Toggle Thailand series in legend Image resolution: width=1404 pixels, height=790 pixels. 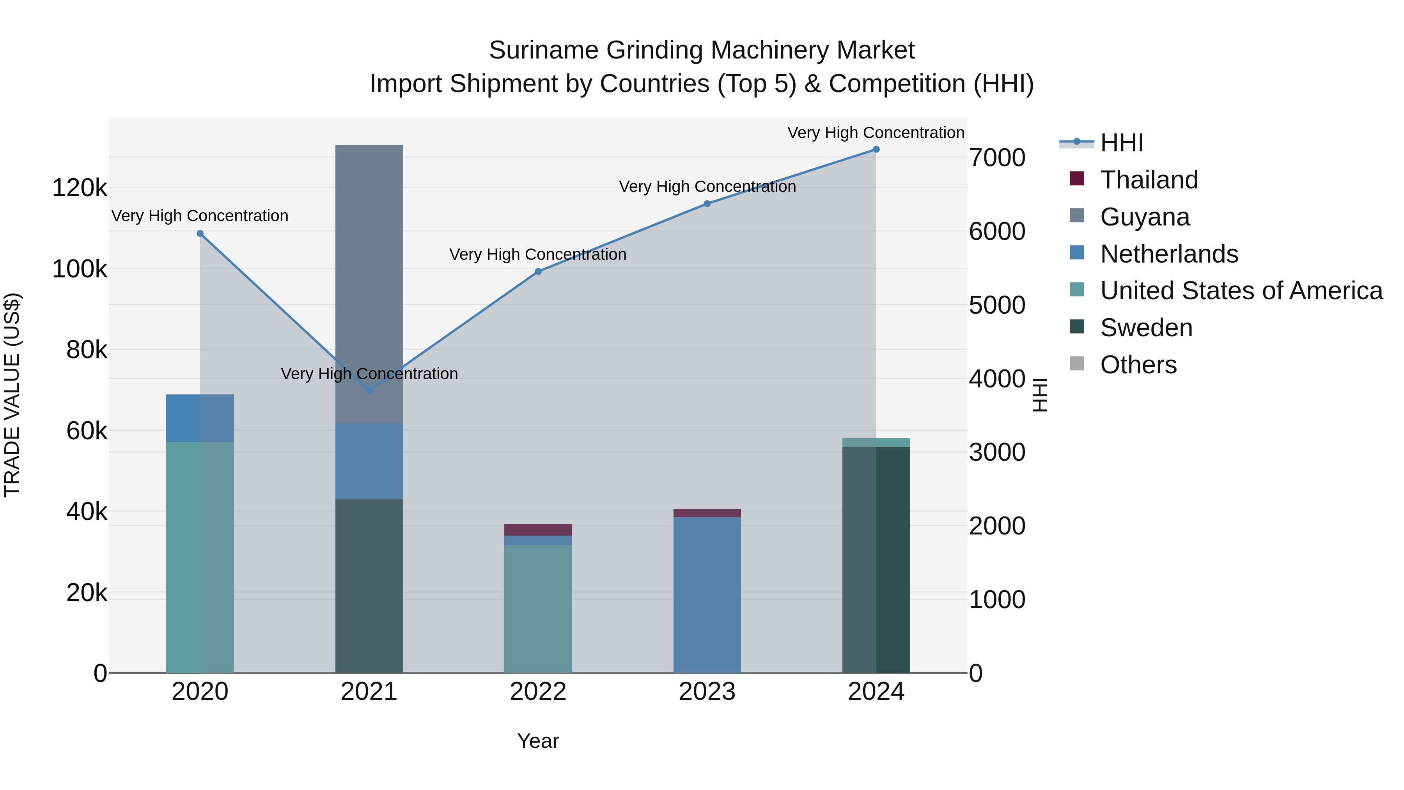pos(1134,179)
